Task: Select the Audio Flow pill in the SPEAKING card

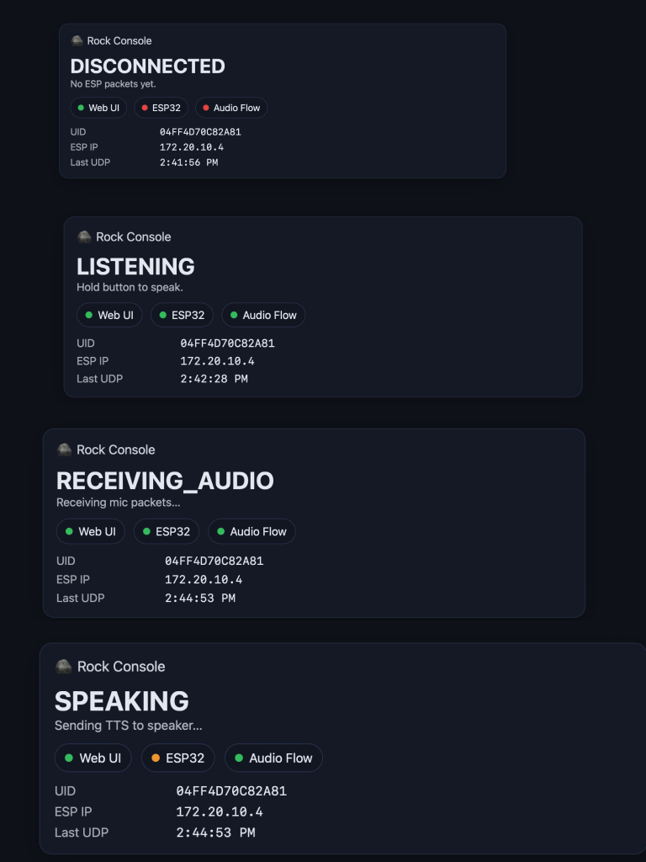Action: (x=273, y=758)
